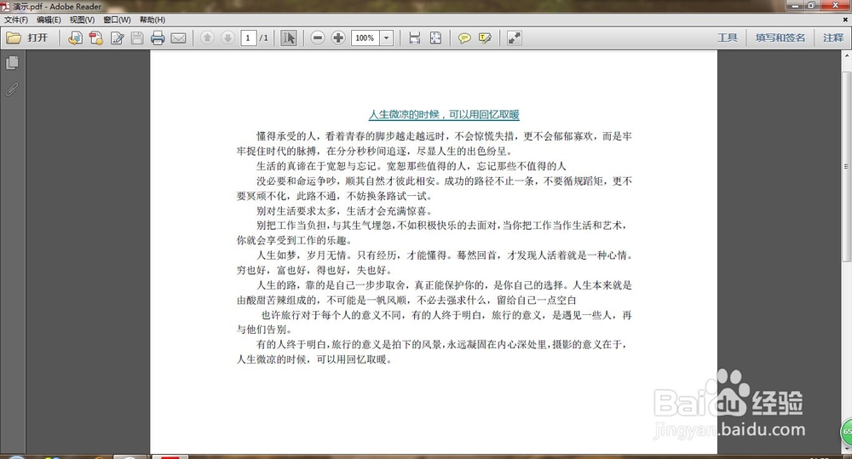Open the 窗口(W) menu

pyautogui.click(x=117, y=20)
